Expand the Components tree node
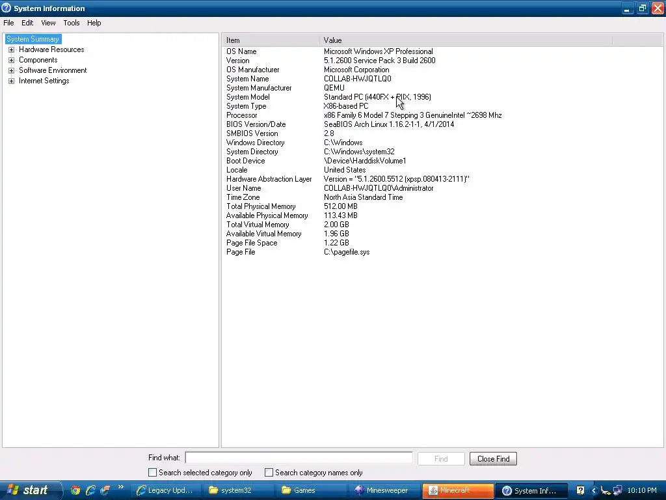666x500 pixels. coord(12,60)
